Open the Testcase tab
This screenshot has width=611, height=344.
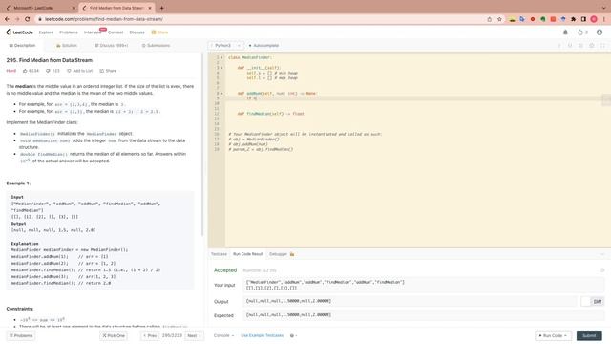pos(219,254)
